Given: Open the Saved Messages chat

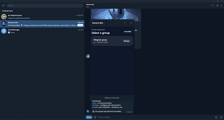Looking at the screenshot, I should pos(42,31).
